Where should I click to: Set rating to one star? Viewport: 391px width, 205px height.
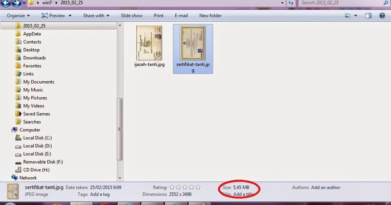click(172, 187)
